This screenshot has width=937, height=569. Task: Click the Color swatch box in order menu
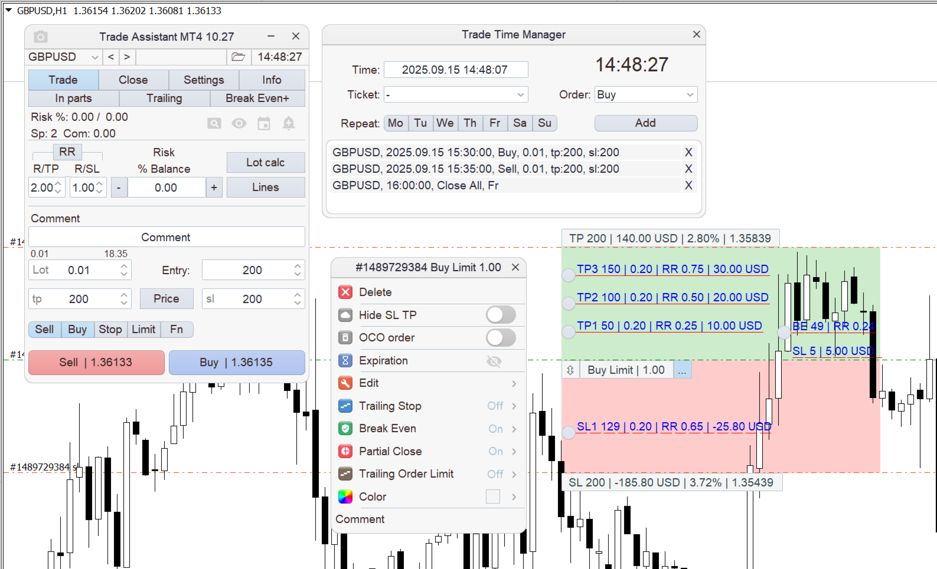click(493, 496)
